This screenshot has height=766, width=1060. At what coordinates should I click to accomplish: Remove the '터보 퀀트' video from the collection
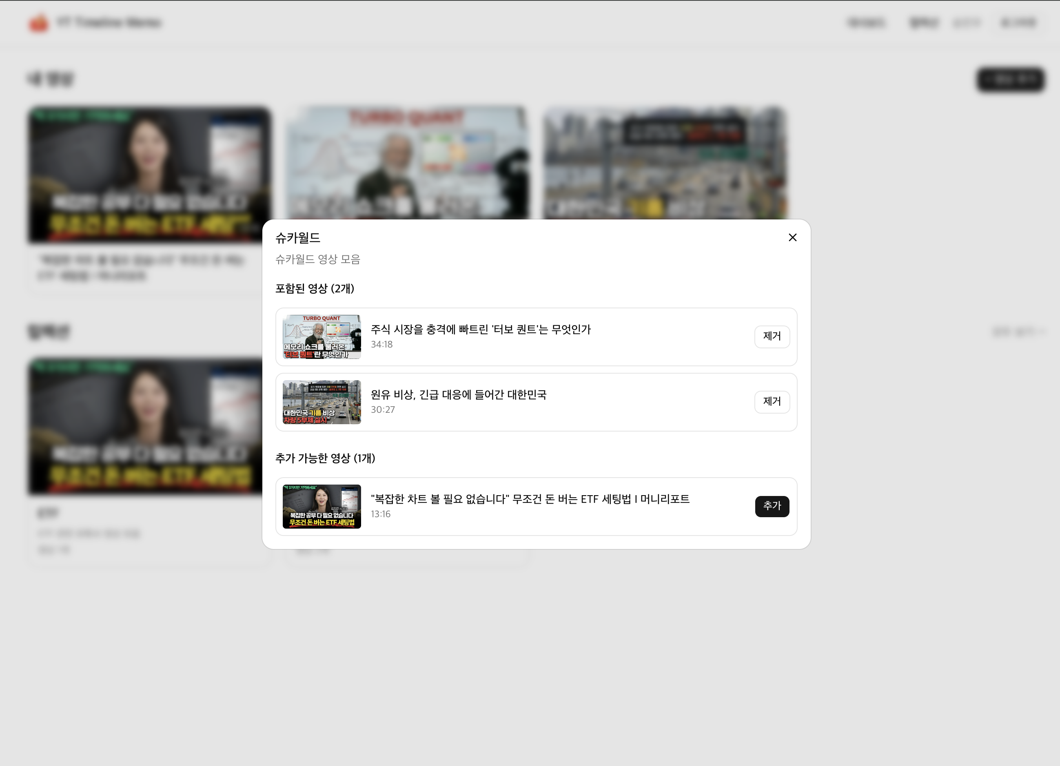point(772,337)
